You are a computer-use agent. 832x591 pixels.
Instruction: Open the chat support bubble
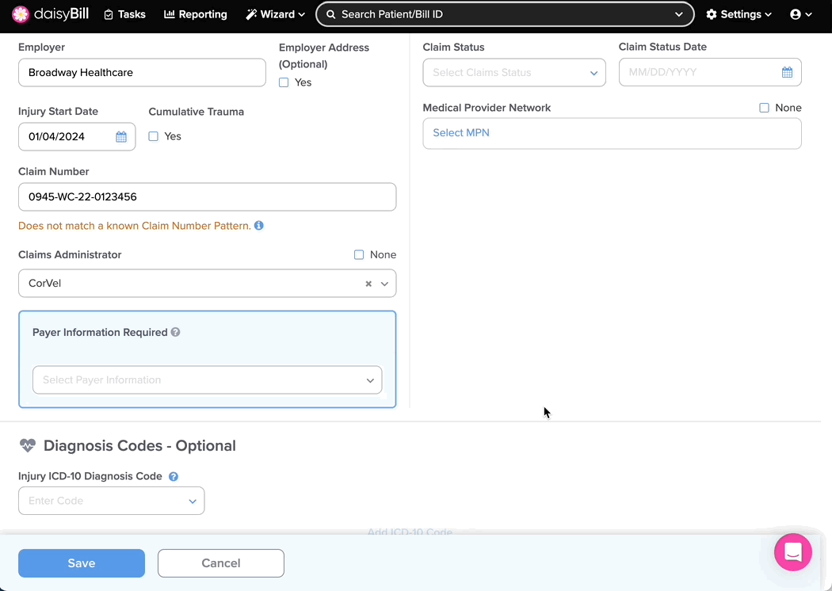click(x=792, y=552)
